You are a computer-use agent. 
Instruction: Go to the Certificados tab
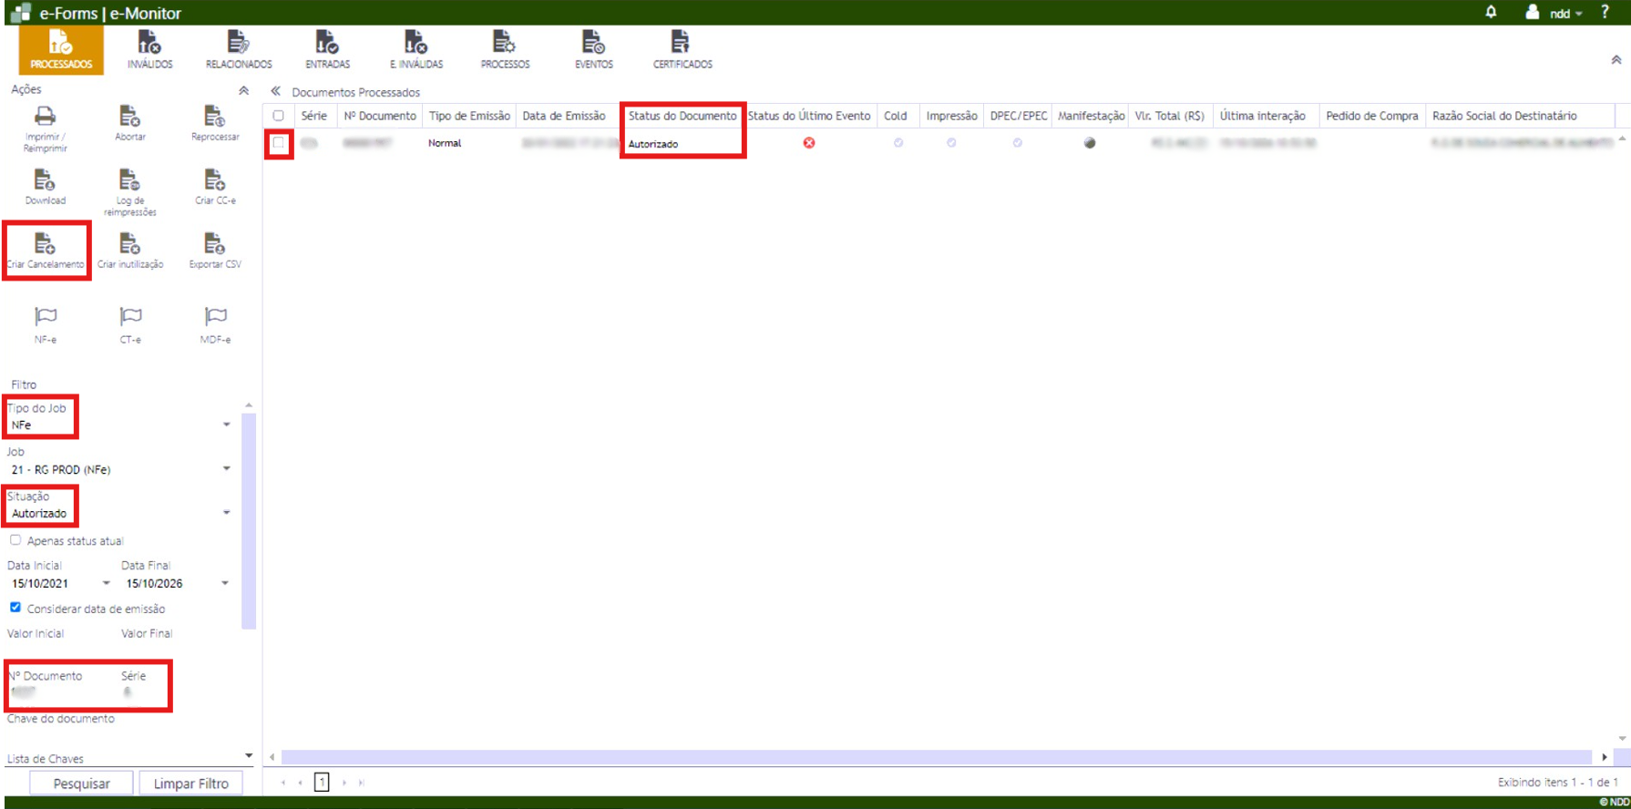point(682,49)
